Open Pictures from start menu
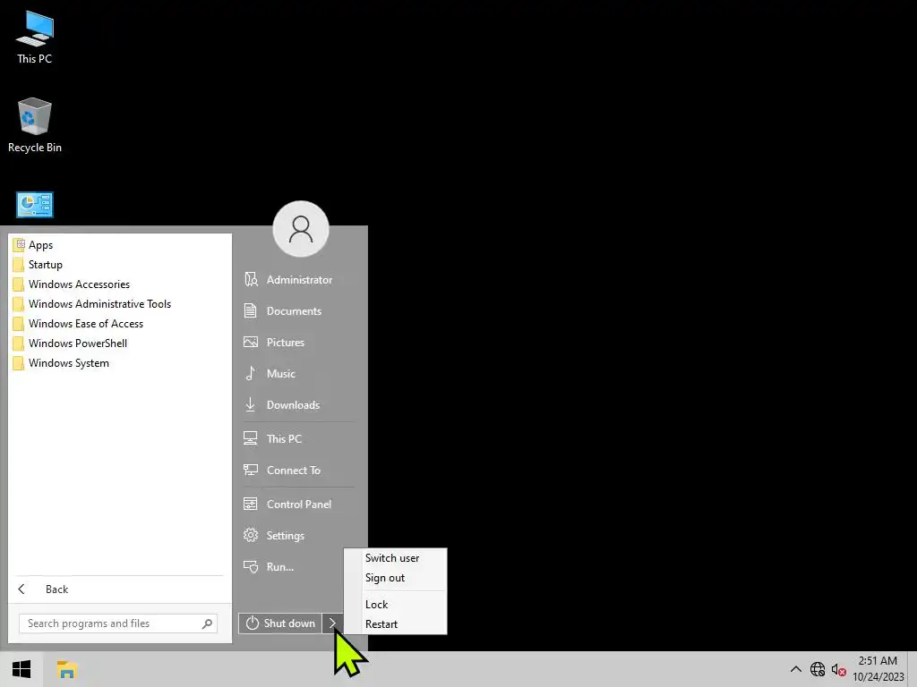This screenshot has height=687, width=917. click(299, 343)
